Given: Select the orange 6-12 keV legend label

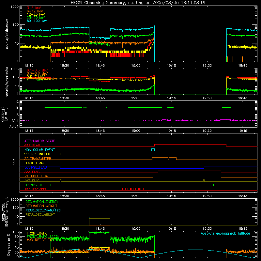Looking at the screenshot, I should coord(35,11).
